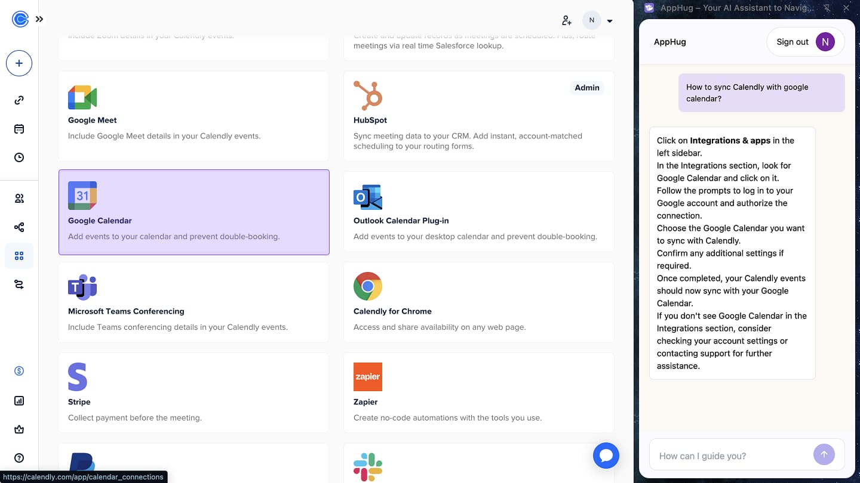Open the blue chat support bubble
This screenshot has height=483, width=860.
pos(606,456)
